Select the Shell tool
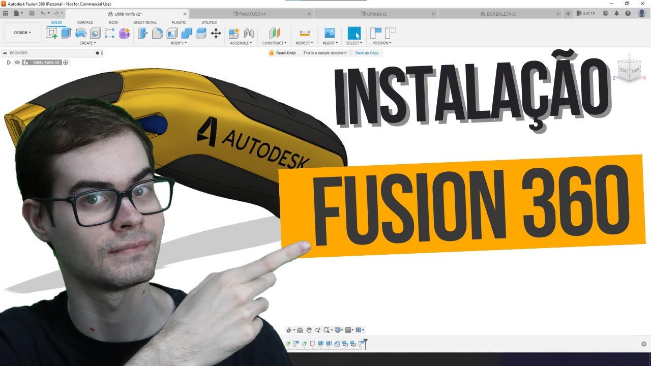The image size is (651, 366). point(172,34)
